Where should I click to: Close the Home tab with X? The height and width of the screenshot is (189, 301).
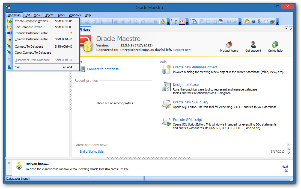(x=291, y=29)
